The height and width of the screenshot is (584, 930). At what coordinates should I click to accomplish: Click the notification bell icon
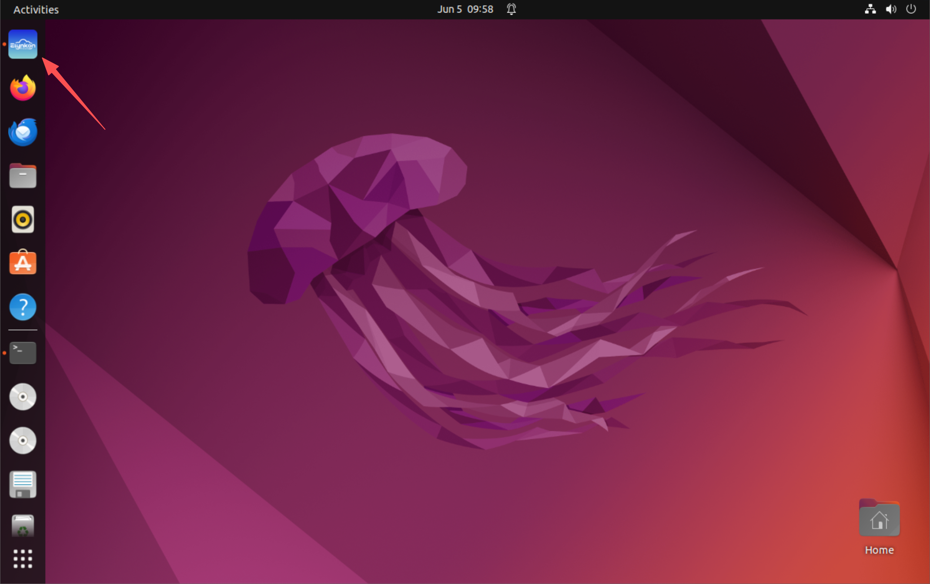(511, 9)
